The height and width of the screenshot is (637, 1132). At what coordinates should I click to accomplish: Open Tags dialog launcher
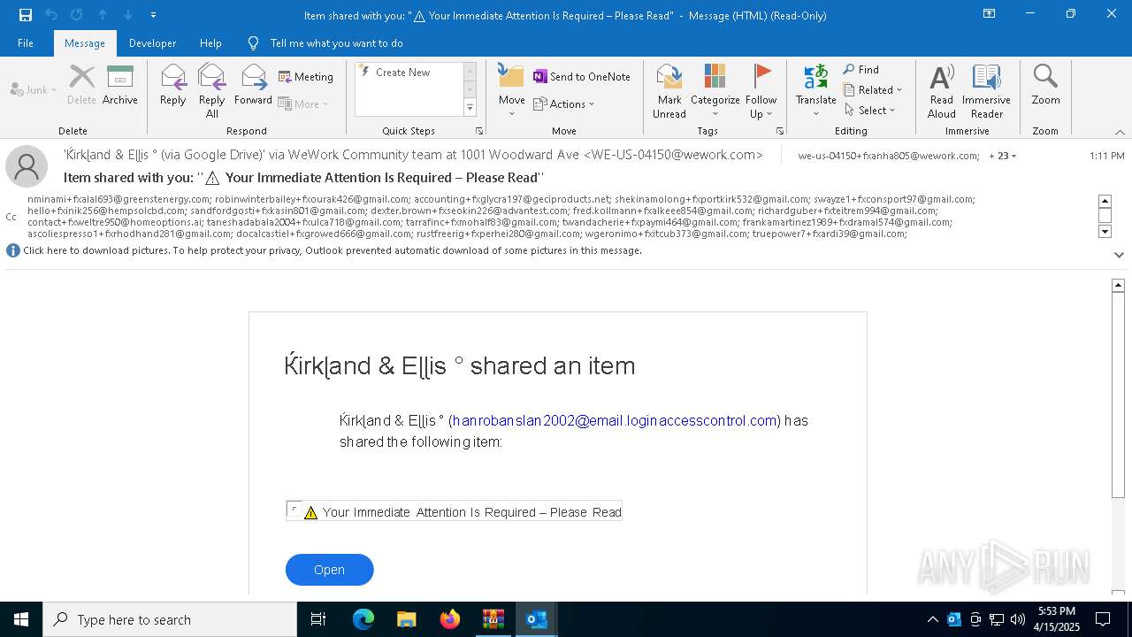point(780,131)
